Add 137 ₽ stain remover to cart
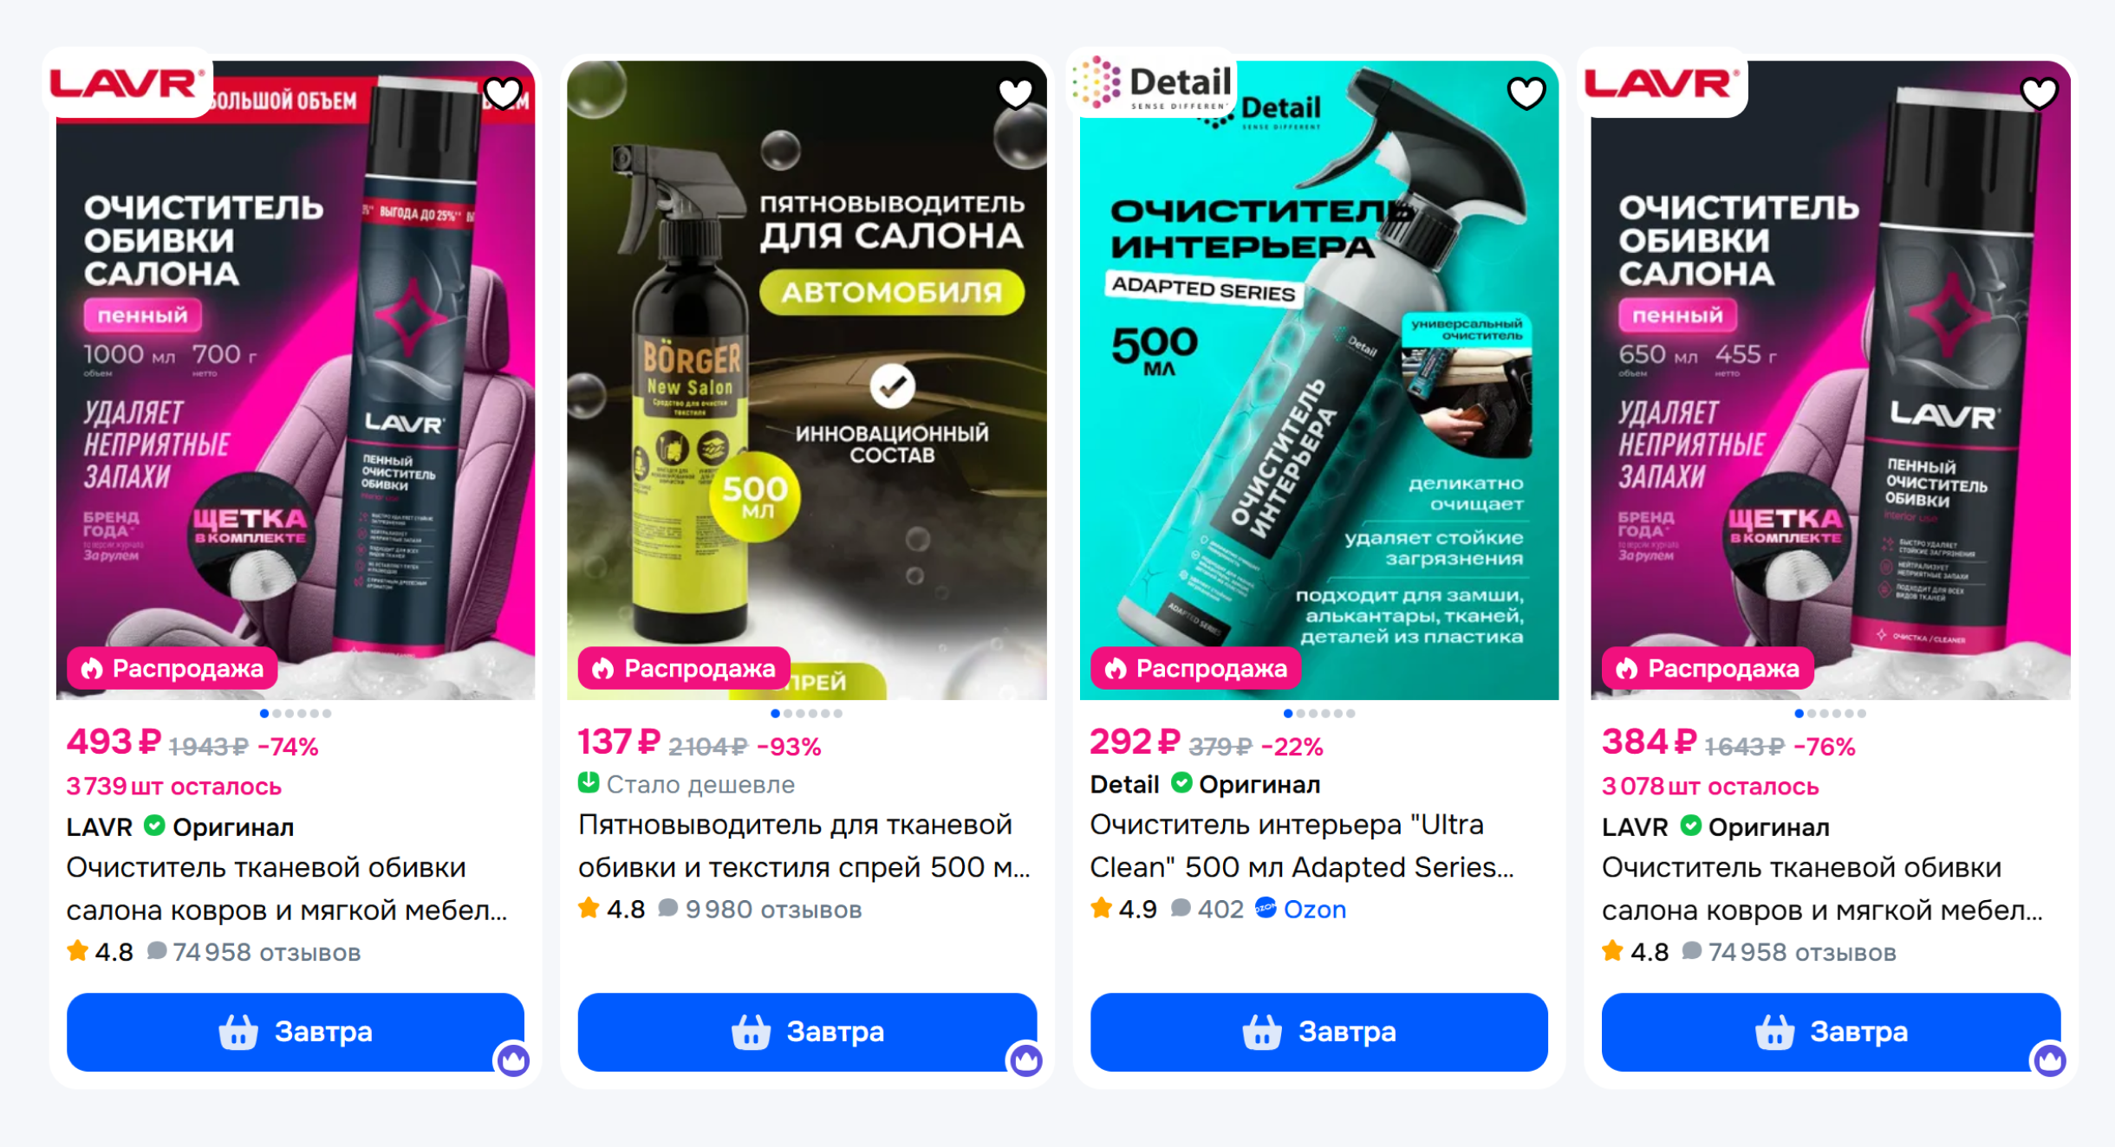Image resolution: width=2115 pixels, height=1147 pixels. coord(807,1032)
